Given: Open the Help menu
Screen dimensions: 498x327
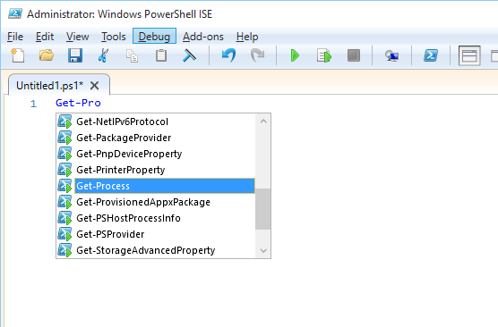Looking at the screenshot, I should coord(247,37).
